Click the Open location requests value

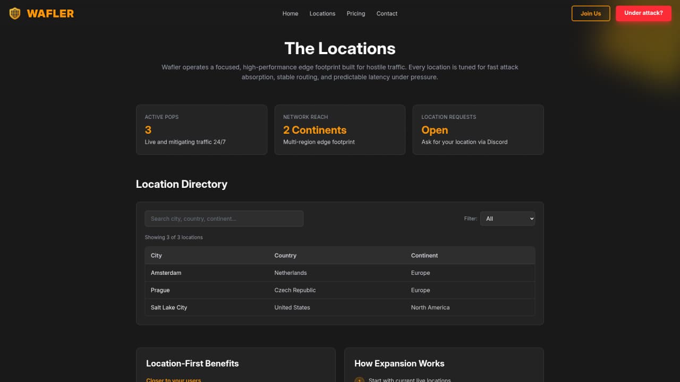[x=435, y=130]
